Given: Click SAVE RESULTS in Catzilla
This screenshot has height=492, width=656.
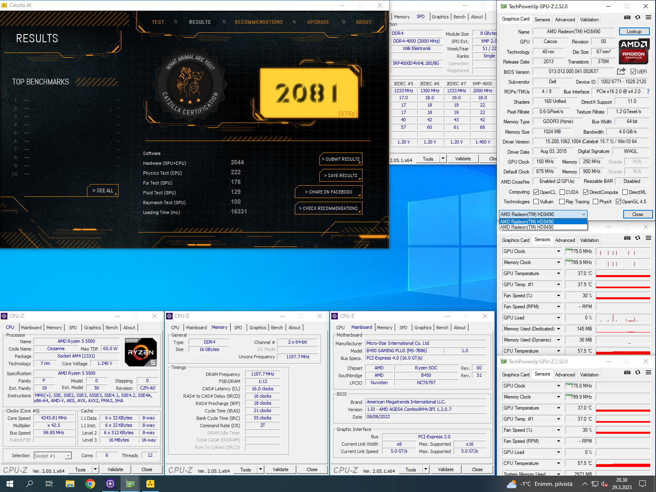Looking at the screenshot, I should click(x=341, y=175).
